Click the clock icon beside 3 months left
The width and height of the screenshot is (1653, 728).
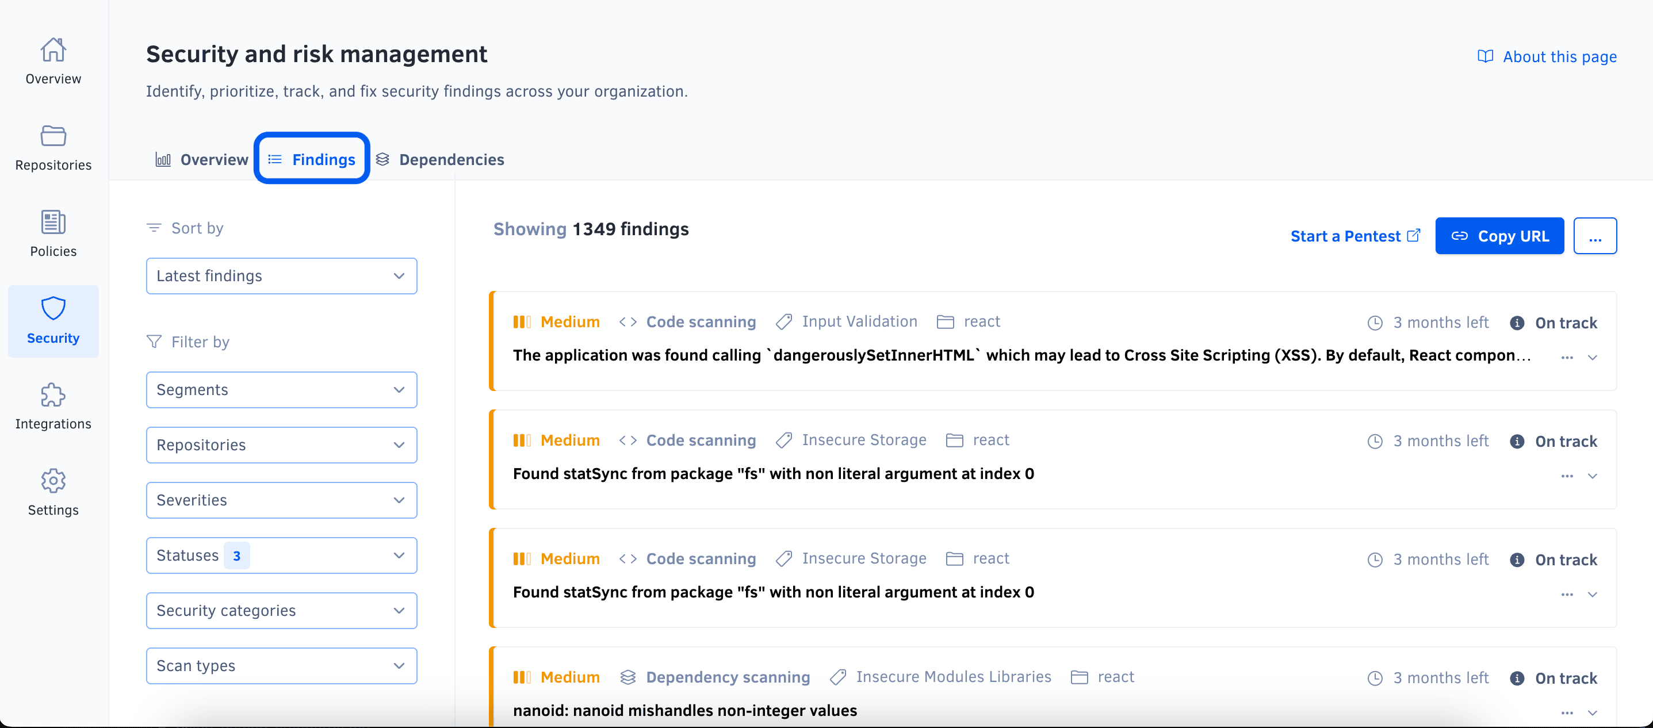(x=1375, y=323)
